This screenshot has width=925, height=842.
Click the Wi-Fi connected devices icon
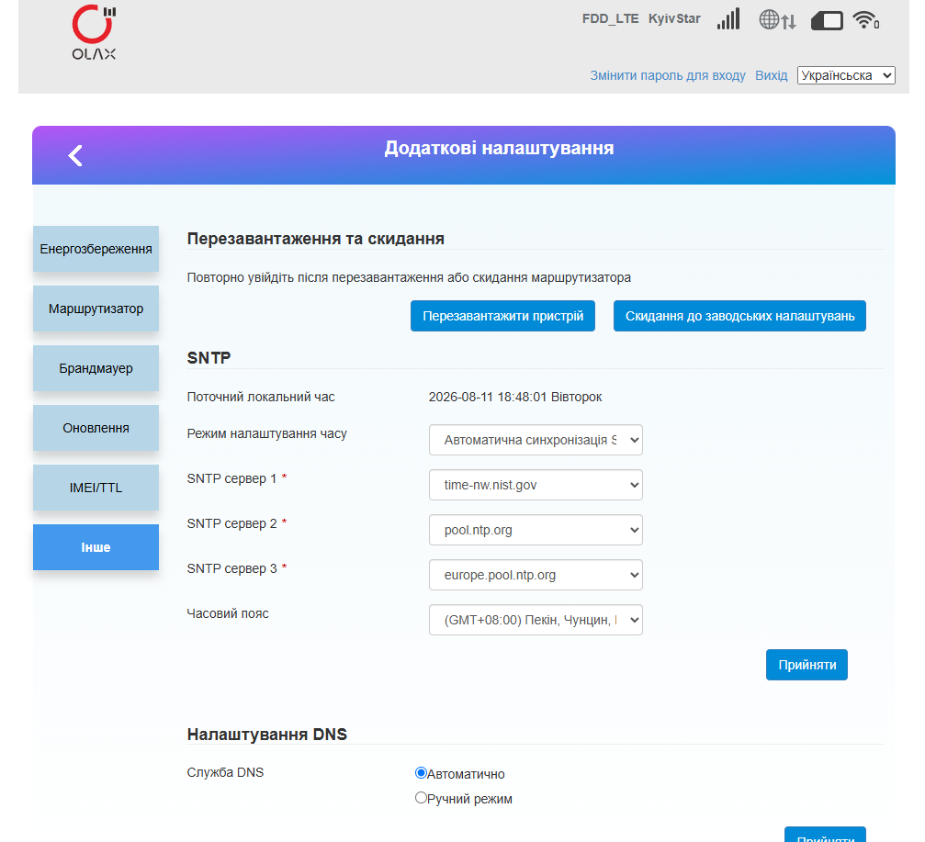point(866,20)
